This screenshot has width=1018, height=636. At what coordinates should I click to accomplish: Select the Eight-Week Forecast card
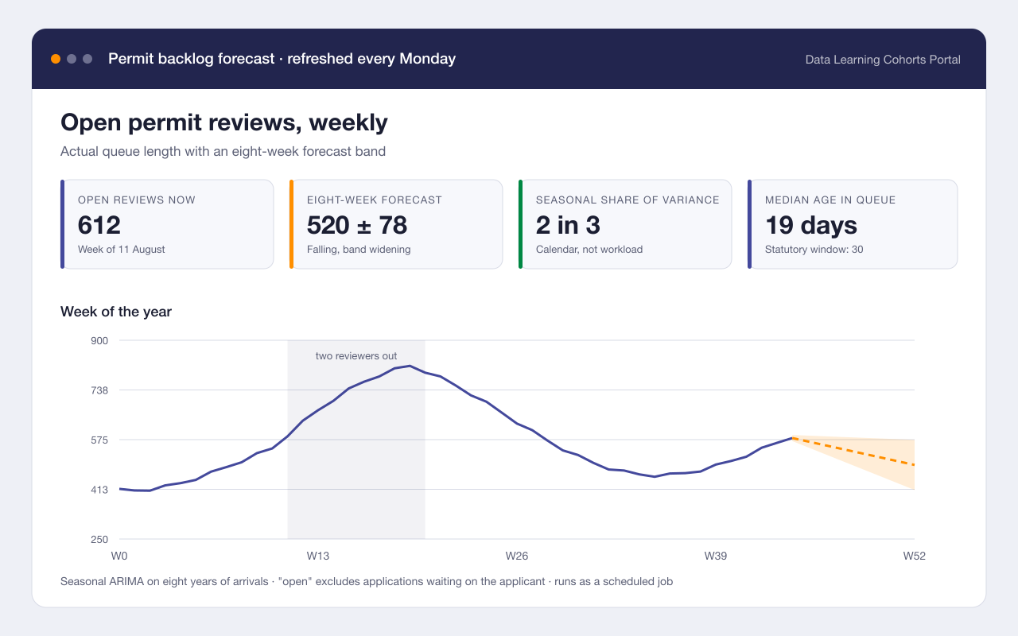tap(396, 224)
